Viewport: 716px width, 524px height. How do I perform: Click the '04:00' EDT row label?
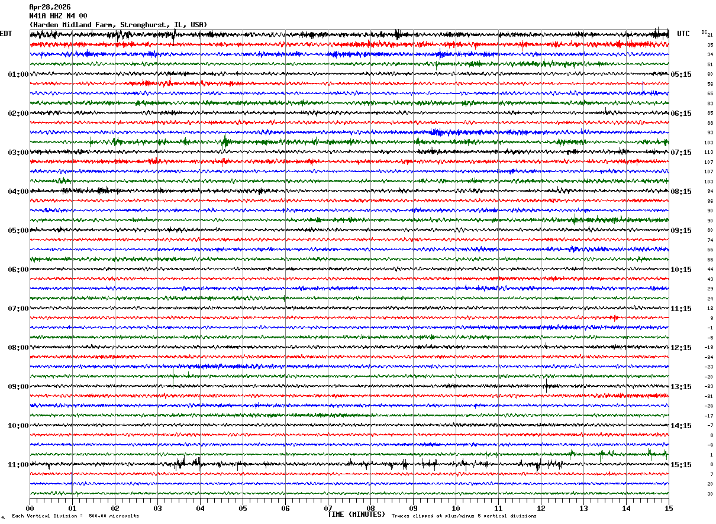click(x=18, y=192)
